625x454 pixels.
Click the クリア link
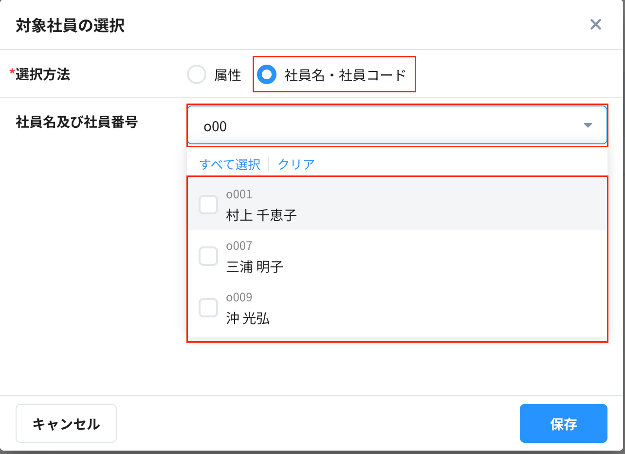296,164
